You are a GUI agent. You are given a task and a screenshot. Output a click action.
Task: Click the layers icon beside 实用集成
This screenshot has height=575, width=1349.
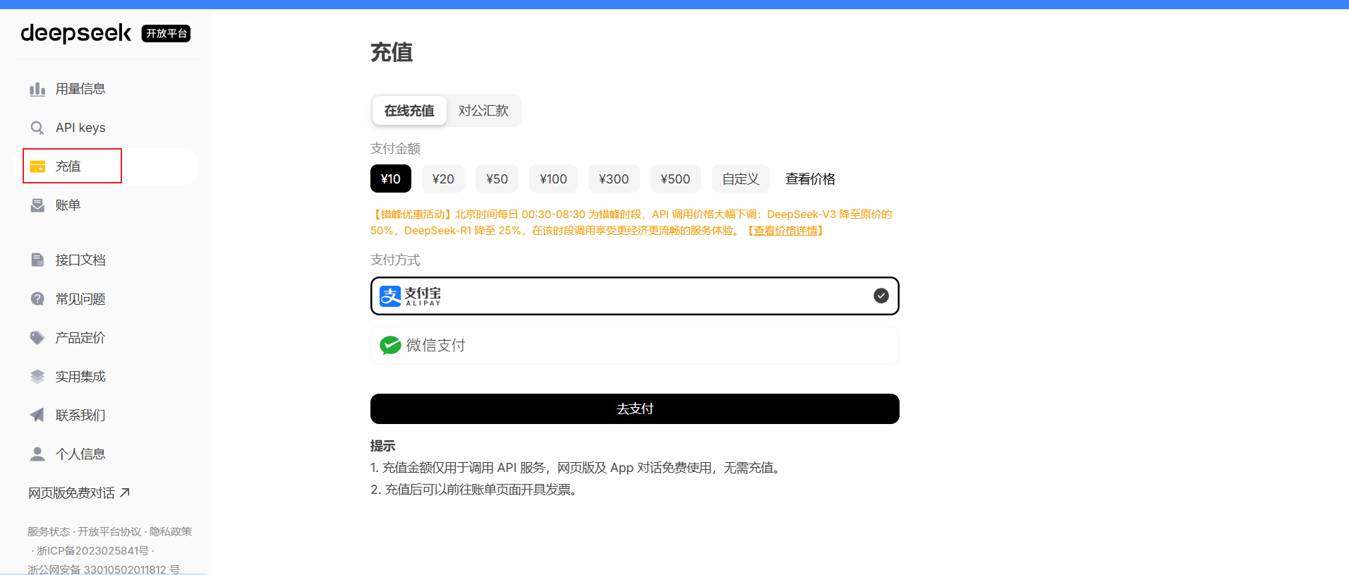point(37,377)
